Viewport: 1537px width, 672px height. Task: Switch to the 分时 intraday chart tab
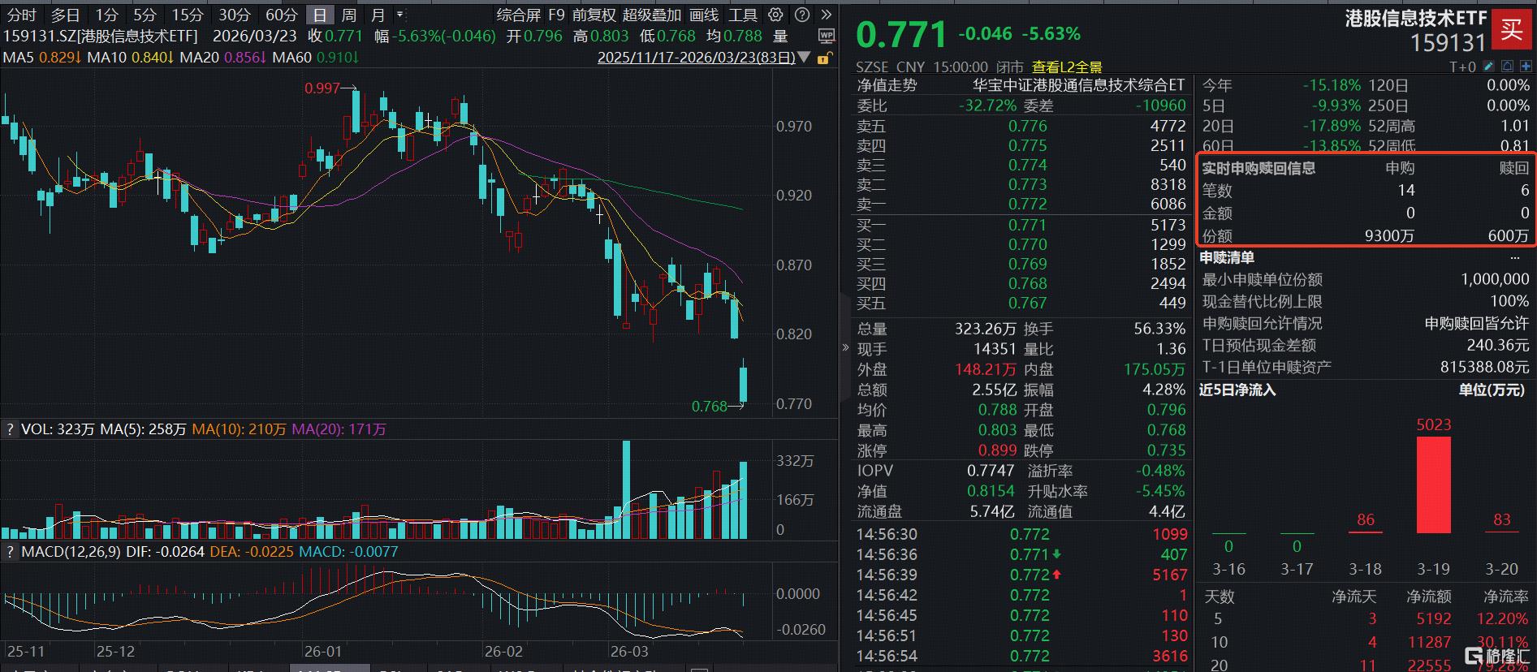click(x=22, y=15)
